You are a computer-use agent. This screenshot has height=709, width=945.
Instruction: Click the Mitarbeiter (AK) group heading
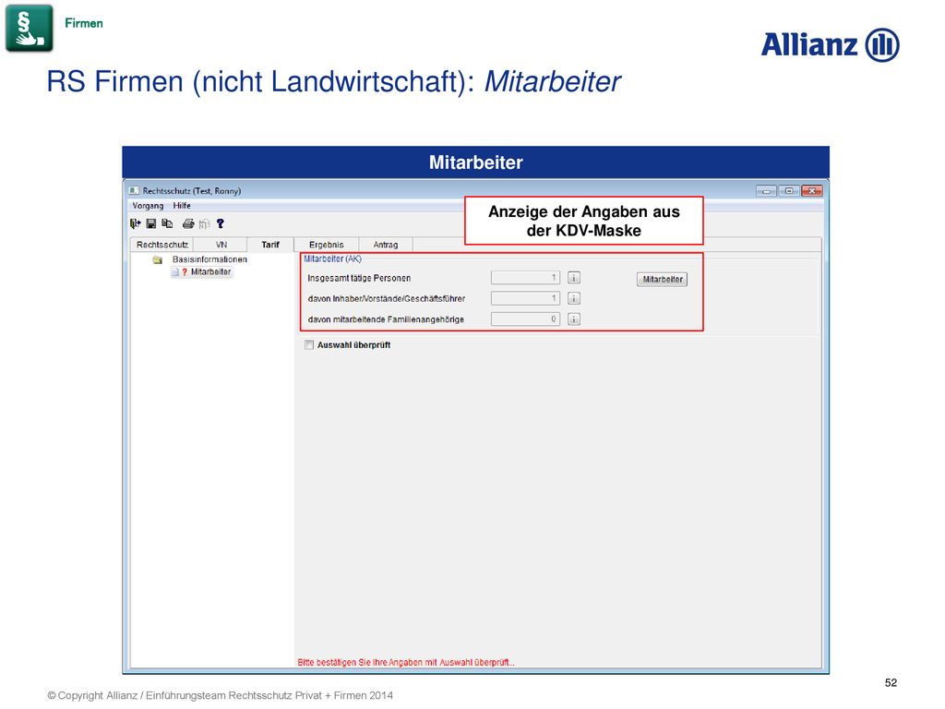(332, 258)
